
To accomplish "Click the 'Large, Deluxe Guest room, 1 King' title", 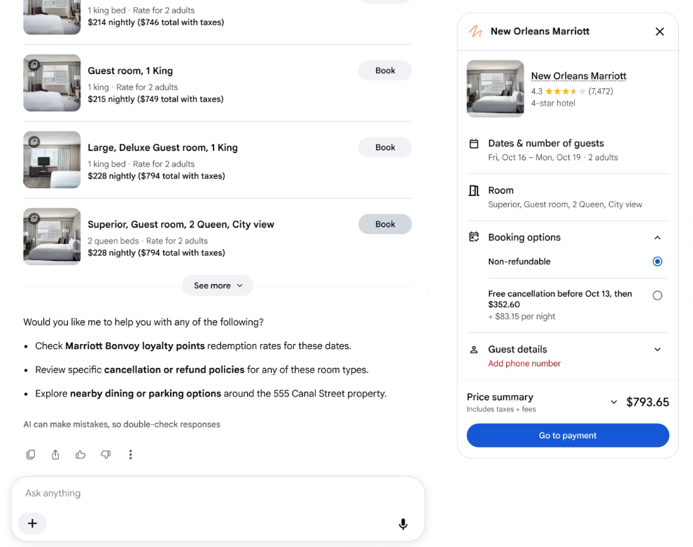I will [162, 148].
